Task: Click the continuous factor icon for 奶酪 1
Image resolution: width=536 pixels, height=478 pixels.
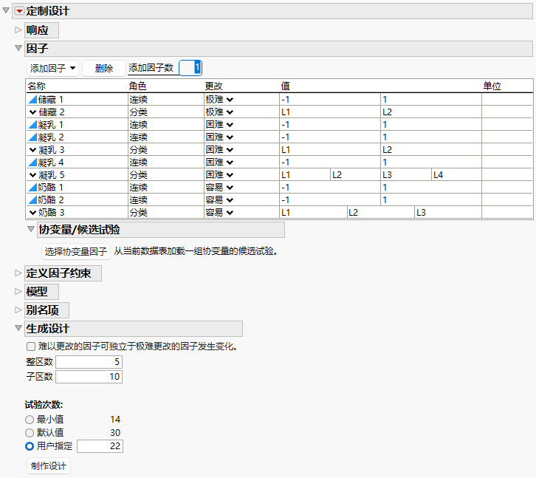Action: [x=32, y=188]
